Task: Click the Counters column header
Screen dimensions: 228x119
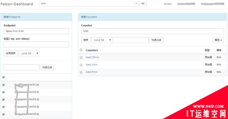Action: [x=92, y=50]
